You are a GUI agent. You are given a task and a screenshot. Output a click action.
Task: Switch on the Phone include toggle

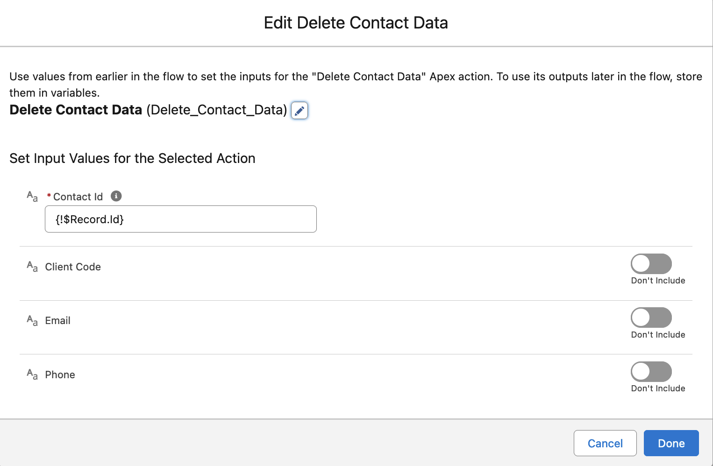tap(651, 372)
